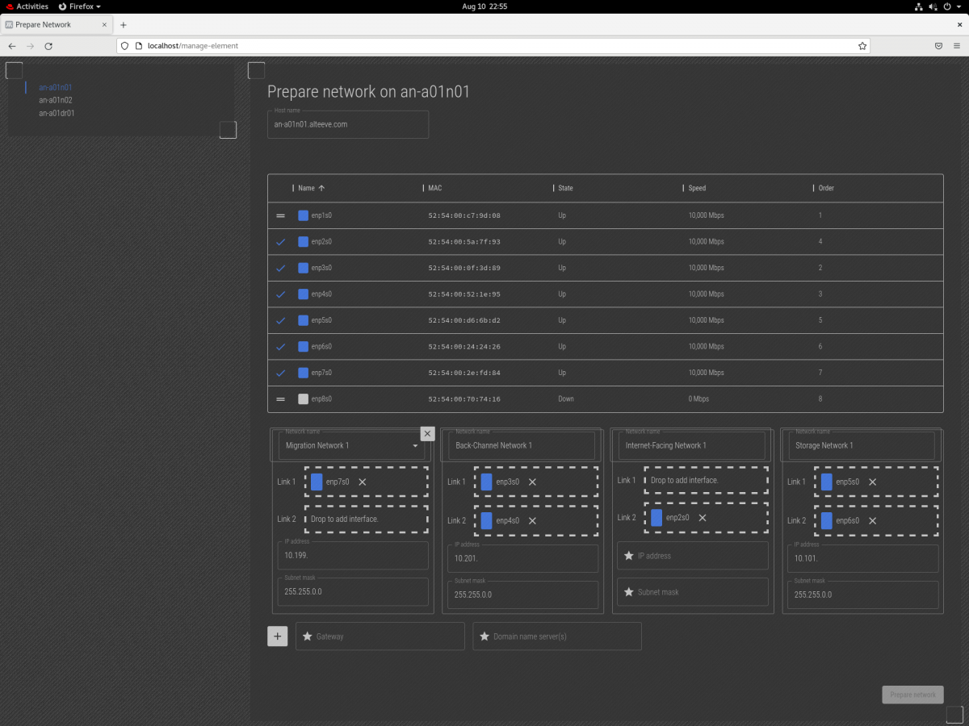Viewport: 969px width, 726px height.
Task: Bookmark this page with the star icon
Action: (862, 46)
